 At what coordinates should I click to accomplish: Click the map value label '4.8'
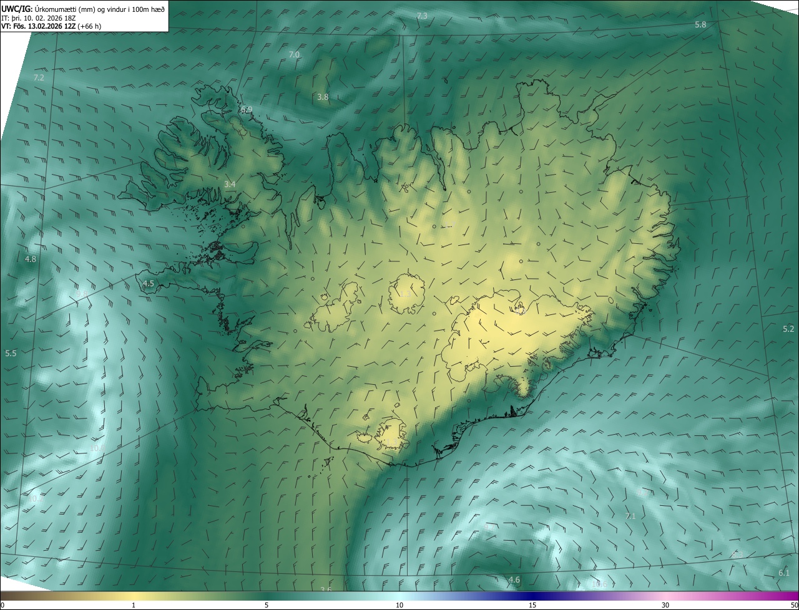[31, 259]
